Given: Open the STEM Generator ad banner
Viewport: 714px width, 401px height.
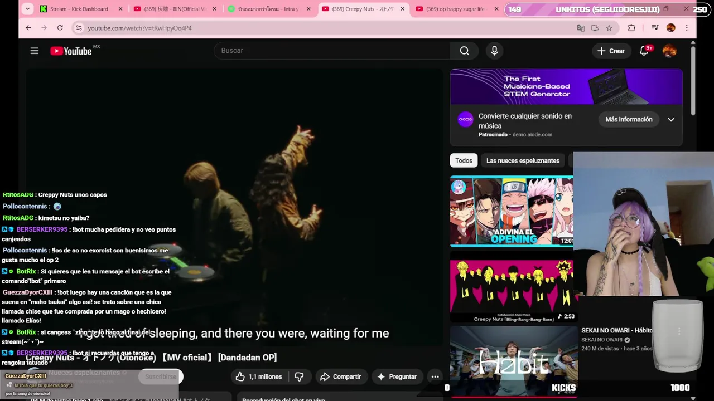Looking at the screenshot, I should tap(566, 86).
